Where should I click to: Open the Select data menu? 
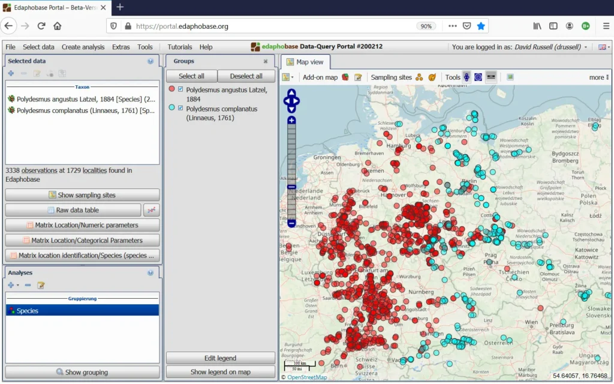pos(38,47)
